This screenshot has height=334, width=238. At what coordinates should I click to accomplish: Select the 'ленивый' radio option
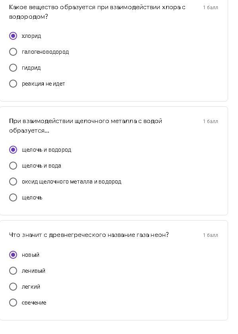point(13,271)
